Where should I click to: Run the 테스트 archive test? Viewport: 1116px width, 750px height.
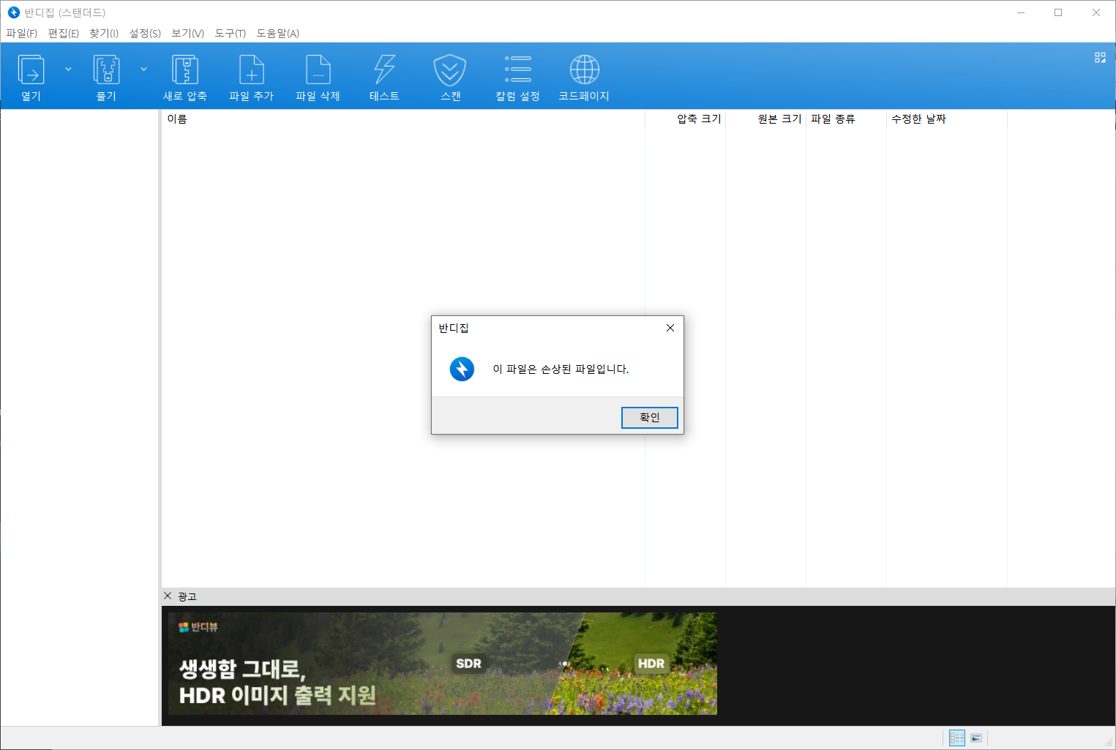pos(384,77)
